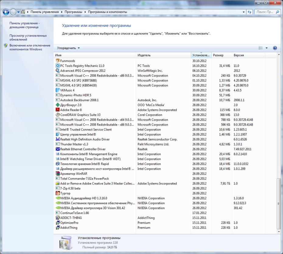Click the scrollbar down arrow
The height and width of the screenshot is (254, 283).
click(x=279, y=231)
